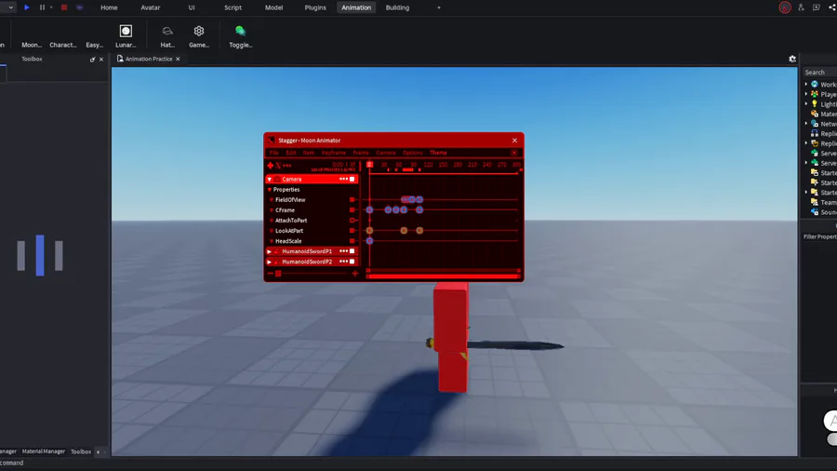The width and height of the screenshot is (837, 471).
Task: Click the share icon in title bar
Action: 832,7
